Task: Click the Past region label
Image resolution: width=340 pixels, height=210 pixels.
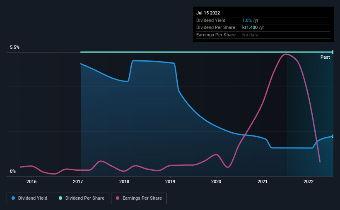Action: click(325, 57)
